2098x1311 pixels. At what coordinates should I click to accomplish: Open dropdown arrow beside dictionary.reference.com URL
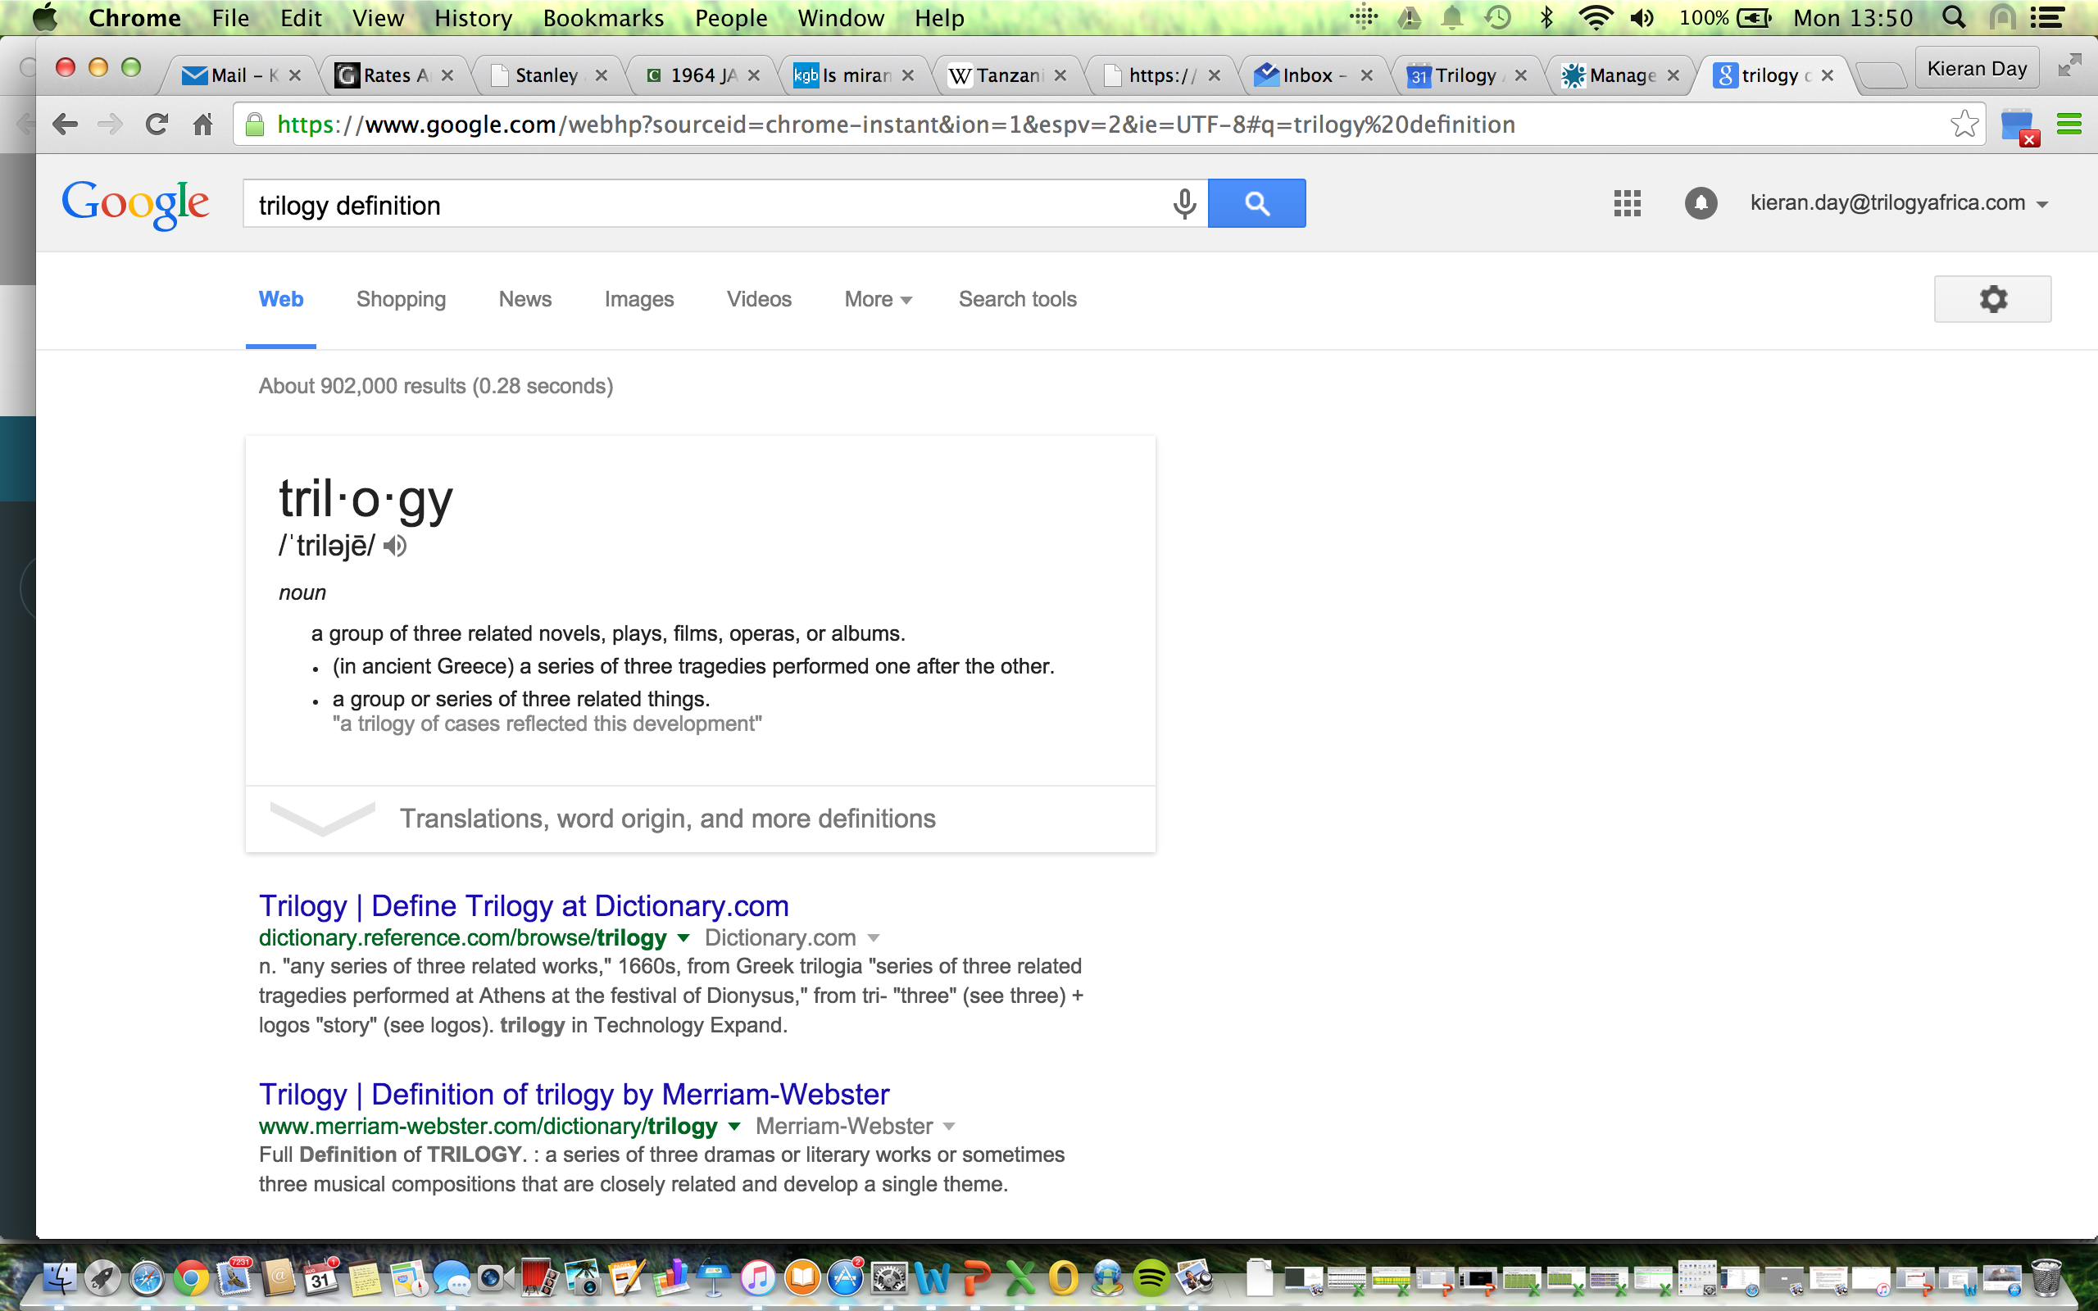pyautogui.click(x=683, y=938)
